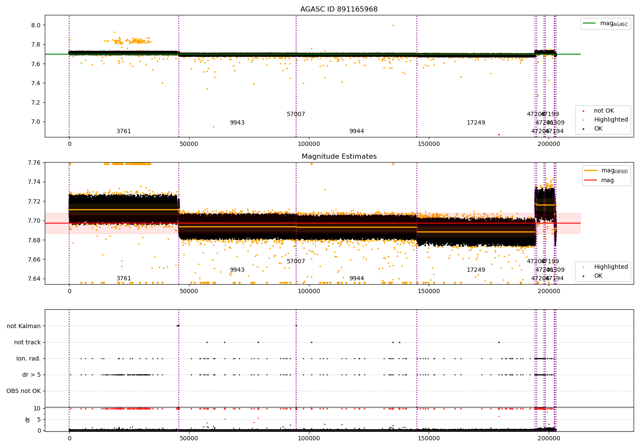
Task: Click the 7.76 y-tick of middle plot
Action: (x=34, y=163)
